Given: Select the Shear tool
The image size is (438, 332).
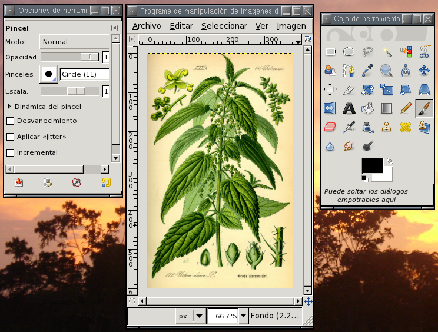Looking at the screenshot, I should 406,89.
